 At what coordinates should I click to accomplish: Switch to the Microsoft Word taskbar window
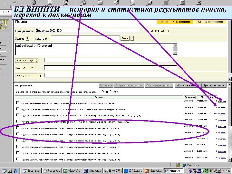(x=92, y=171)
